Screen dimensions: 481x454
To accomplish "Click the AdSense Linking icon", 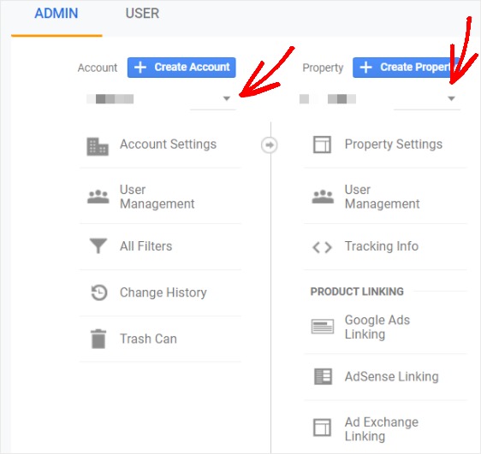I will pos(323,376).
